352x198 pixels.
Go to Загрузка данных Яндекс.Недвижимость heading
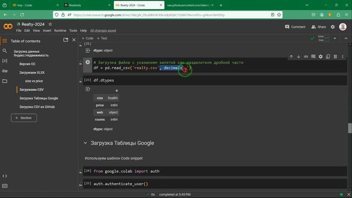[31, 53]
